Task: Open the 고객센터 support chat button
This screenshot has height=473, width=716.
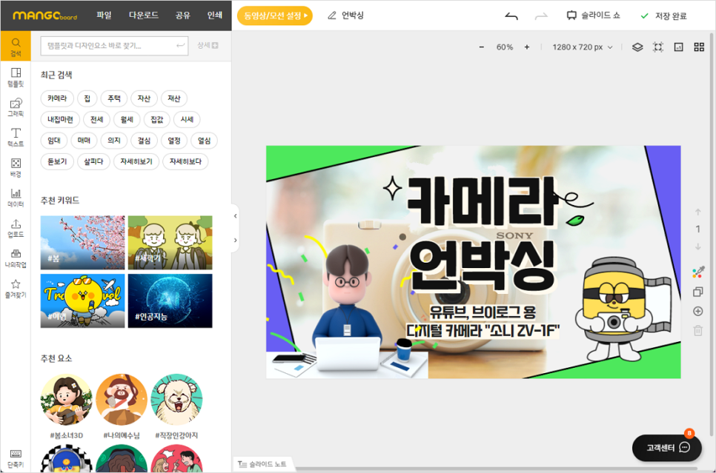Action: pos(667,448)
